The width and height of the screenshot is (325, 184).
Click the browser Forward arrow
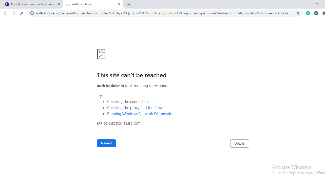pyautogui.click(x=14, y=13)
